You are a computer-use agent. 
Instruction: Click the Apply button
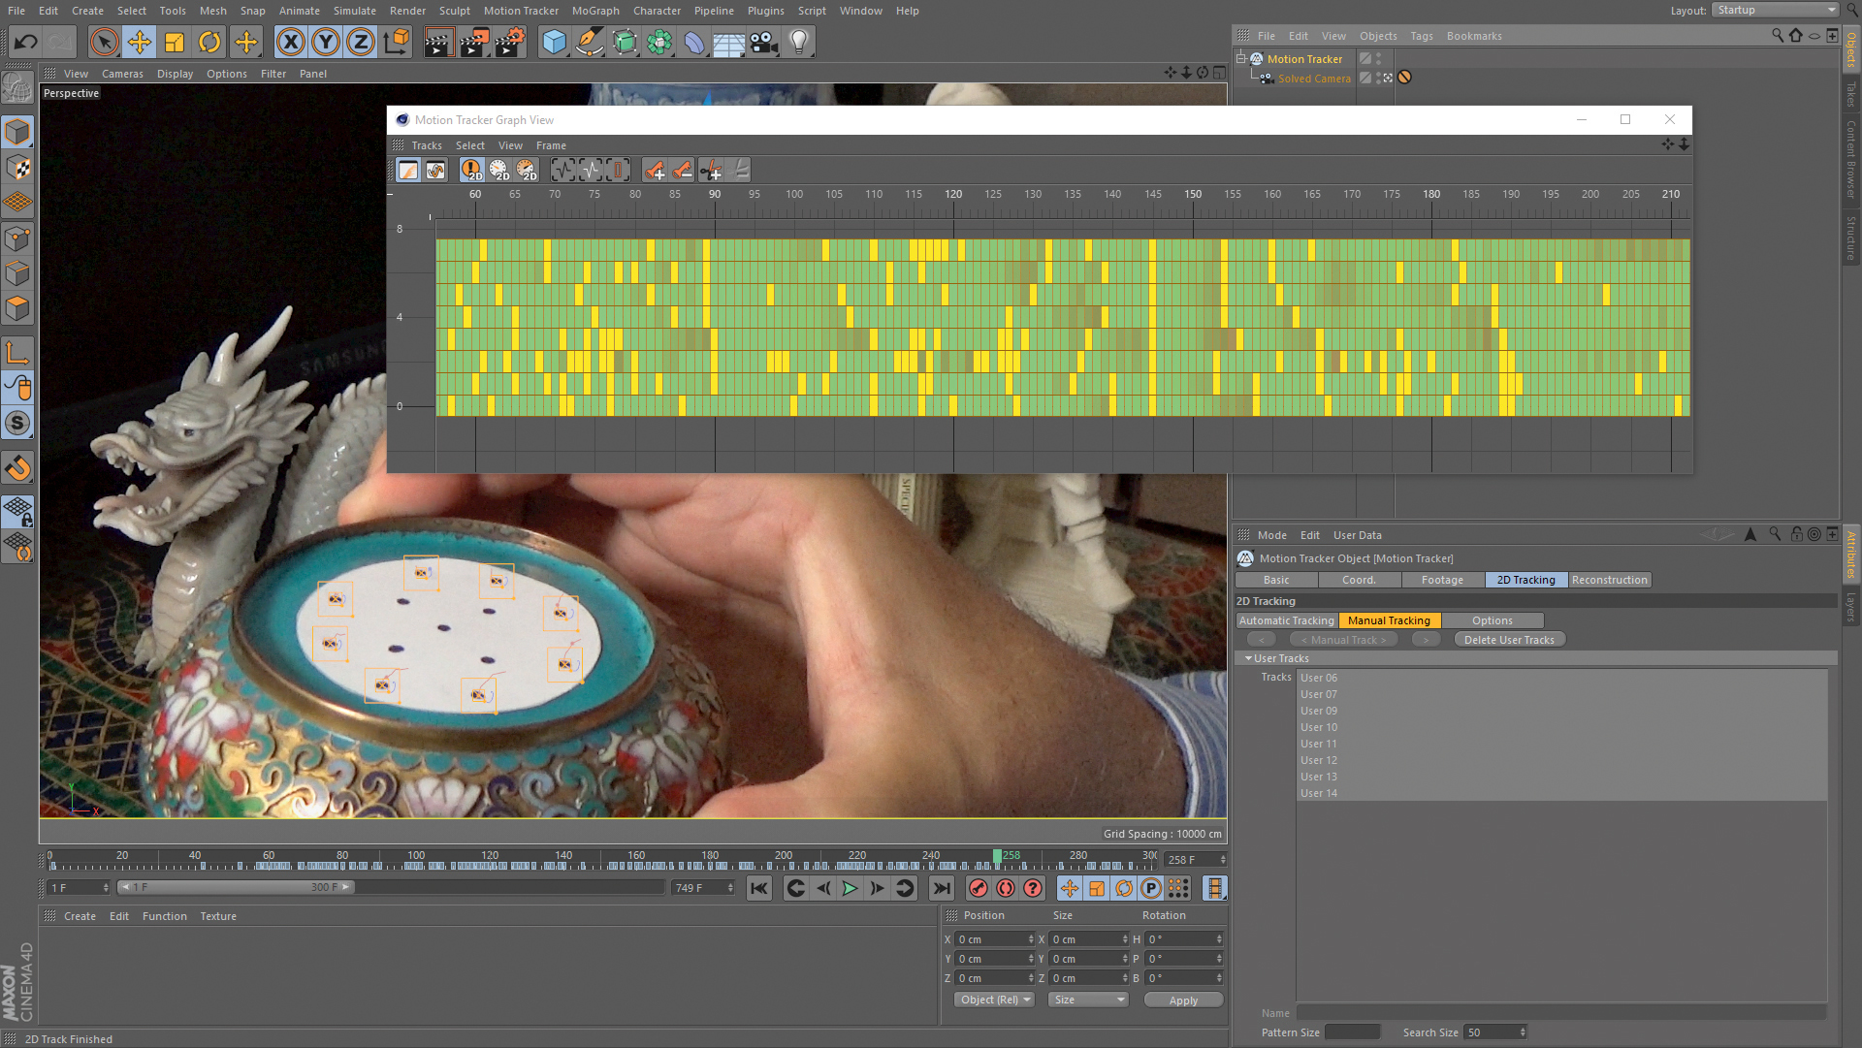tap(1183, 1000)
